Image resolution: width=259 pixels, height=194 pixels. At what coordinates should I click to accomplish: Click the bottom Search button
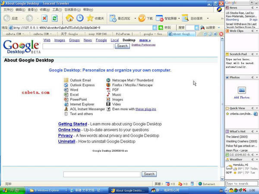149,174
